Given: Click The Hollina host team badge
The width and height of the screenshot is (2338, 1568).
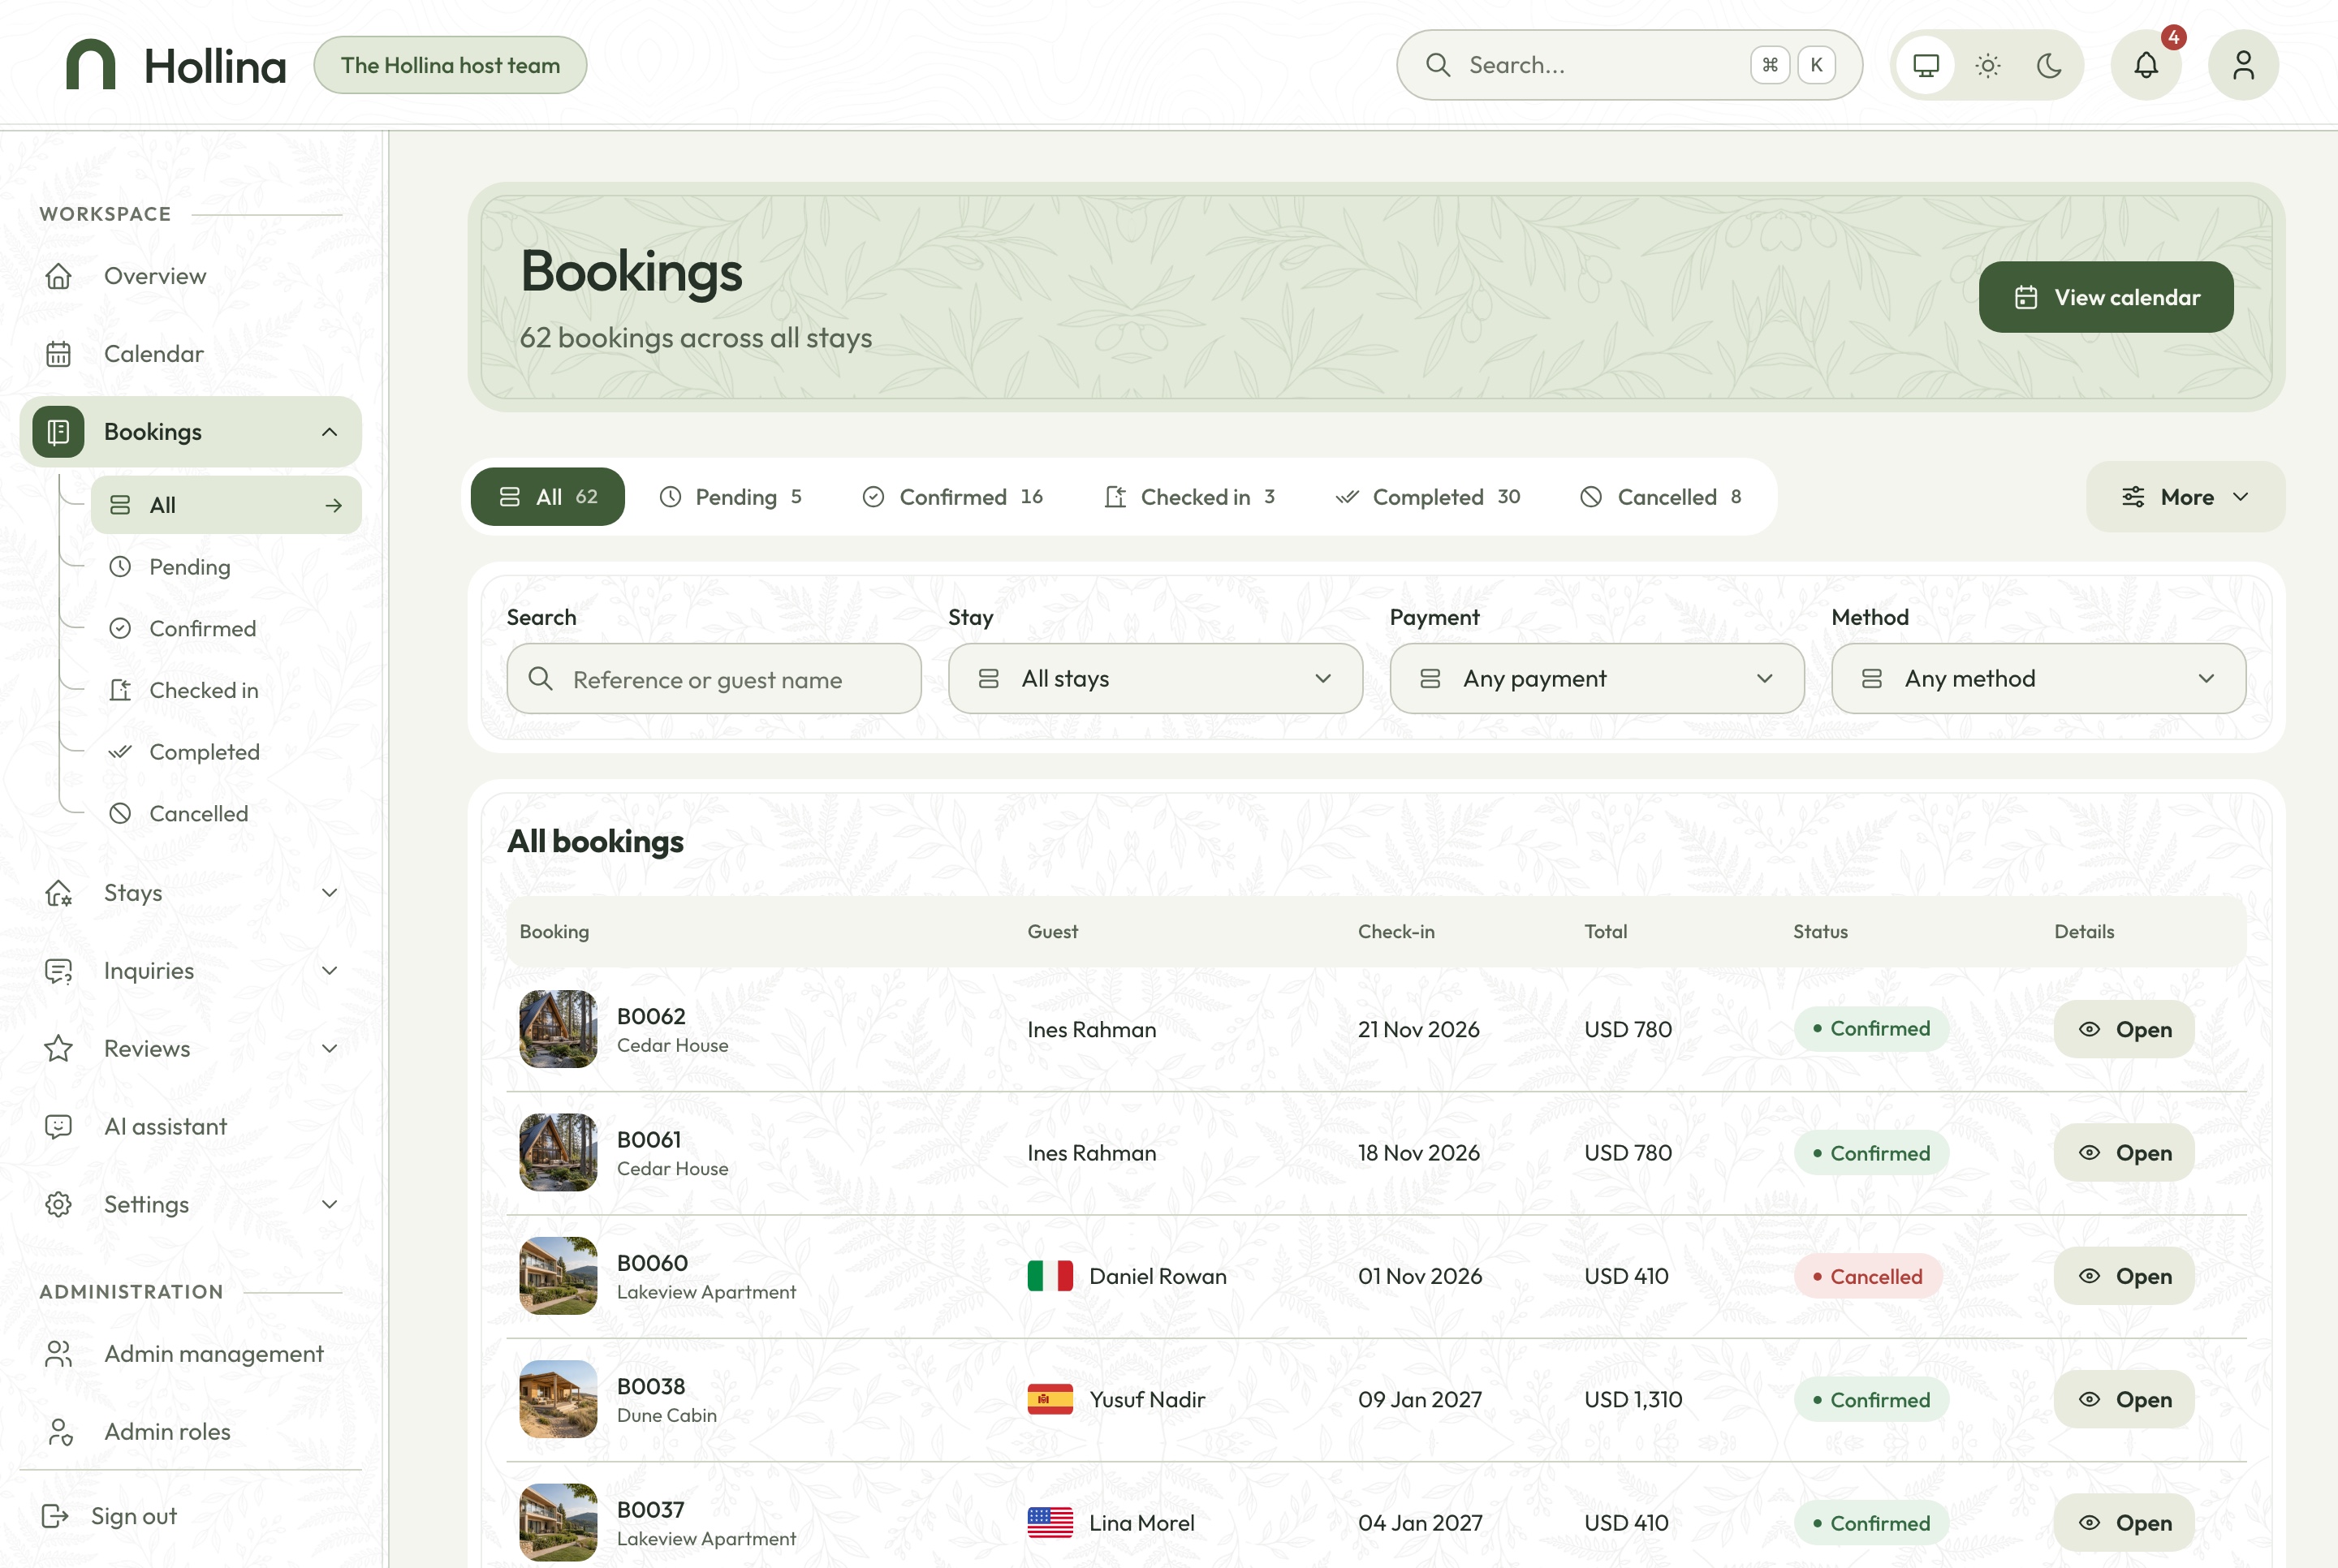Looking at the screenshot, I should pos(450,65).
